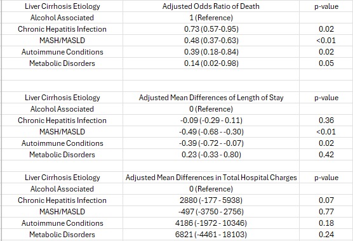Select the 'Adjusted Odds Ratio of Death' header cell
The width and height of the screenshot is (353, 241).
[x=211, y=6]
